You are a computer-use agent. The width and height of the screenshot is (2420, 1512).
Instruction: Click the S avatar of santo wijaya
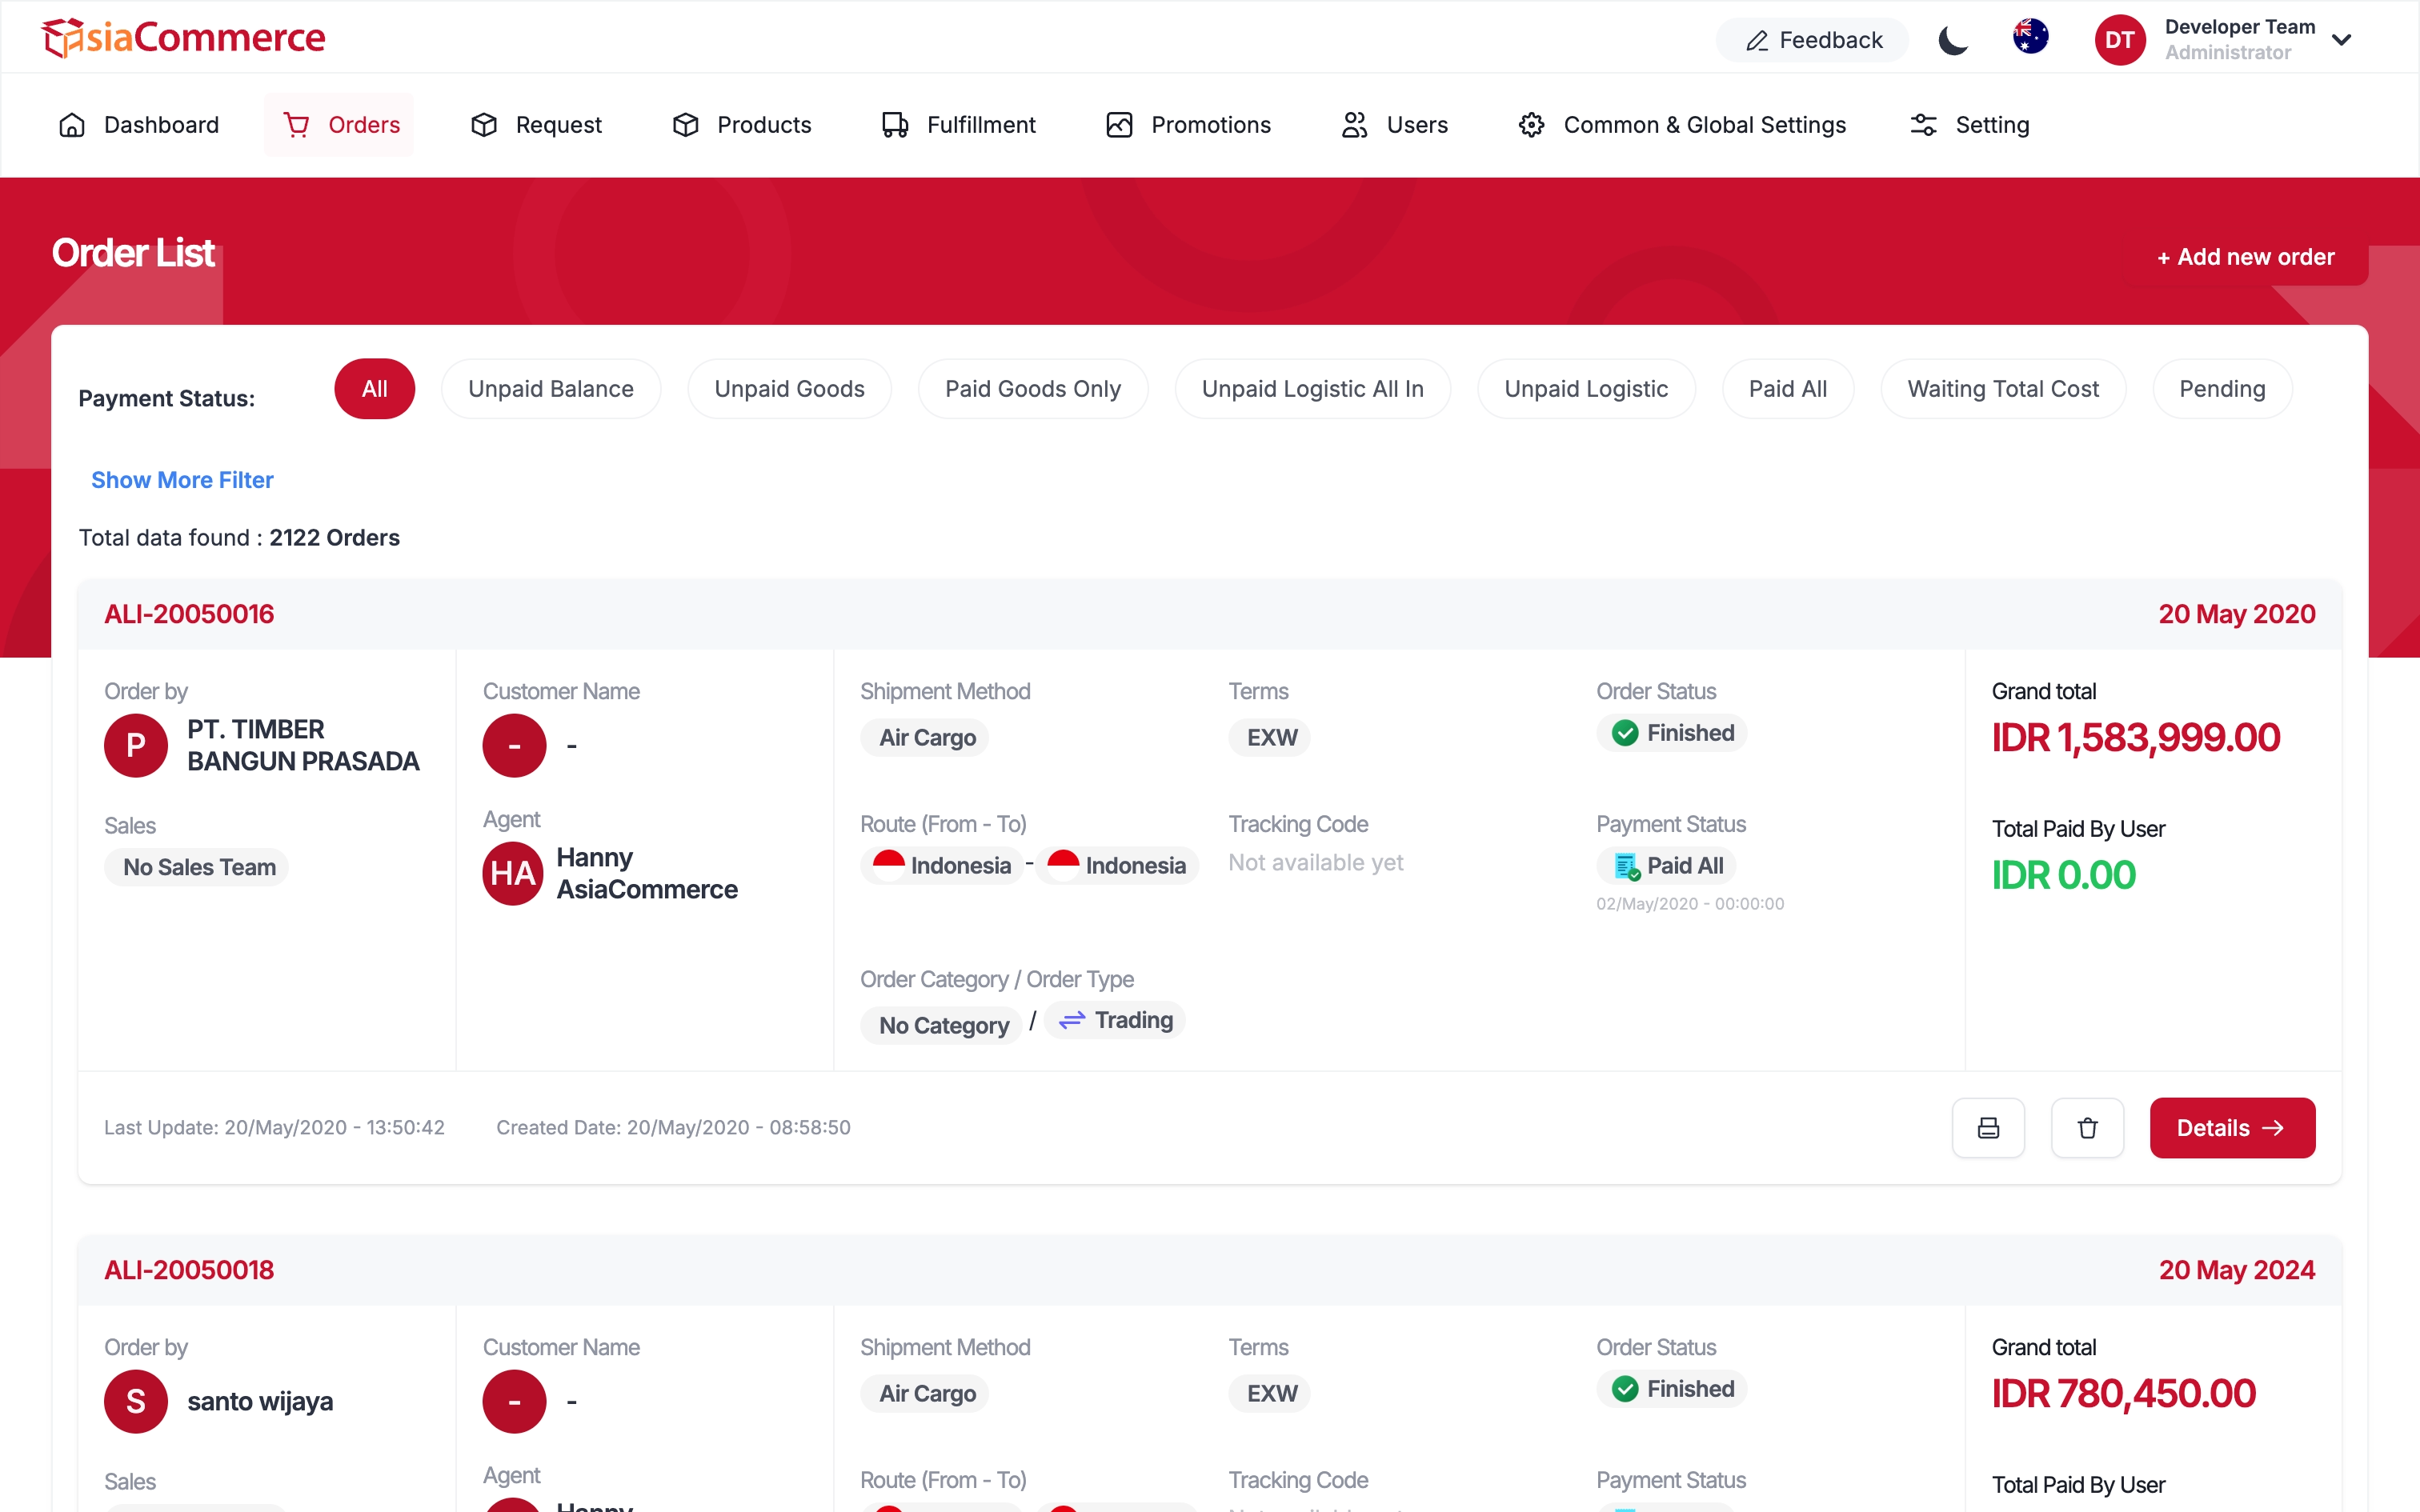[136, 1401]
